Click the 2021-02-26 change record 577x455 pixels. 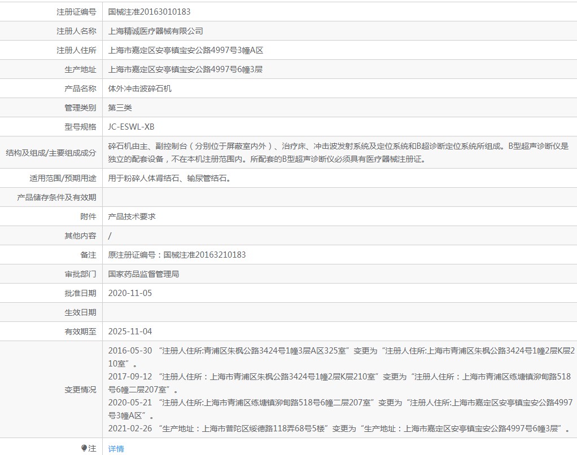[x=339, y=429]
